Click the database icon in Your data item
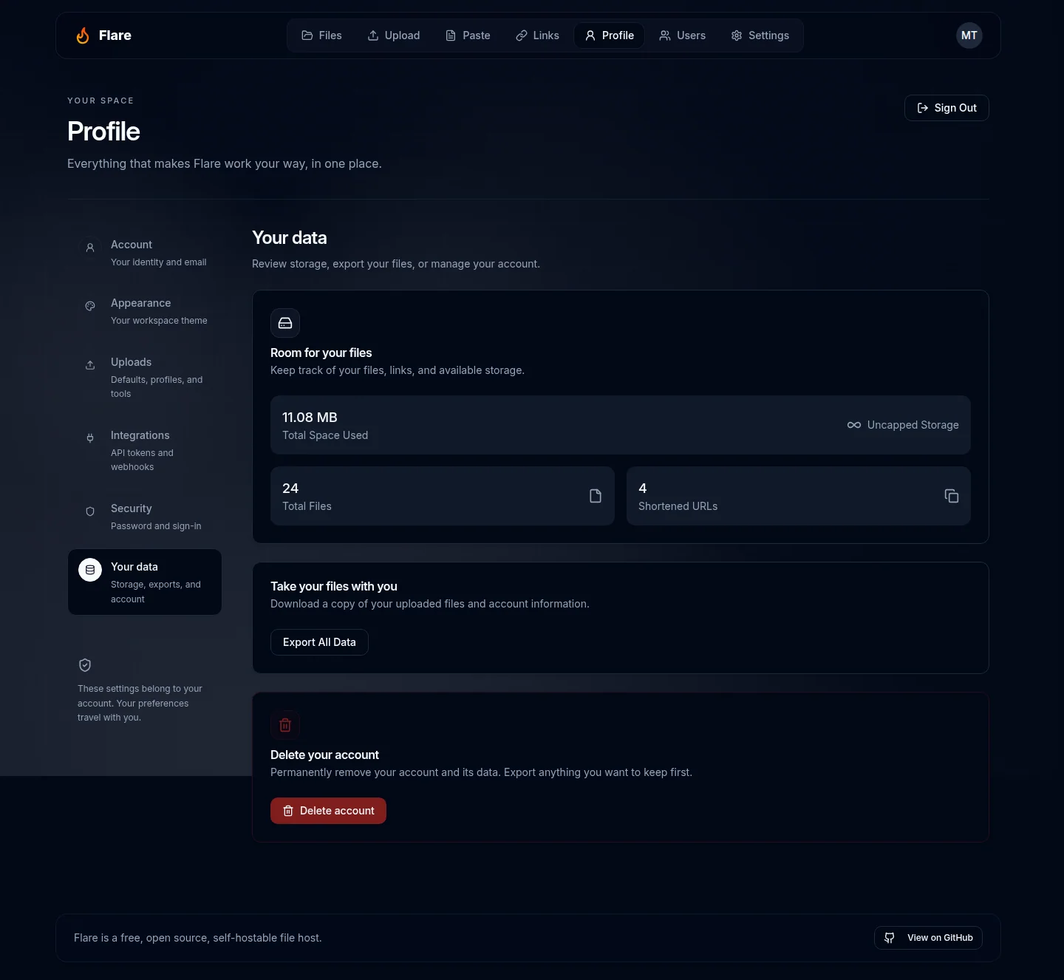The width and height of the screenshot is (1064, 980). (90, 570)
